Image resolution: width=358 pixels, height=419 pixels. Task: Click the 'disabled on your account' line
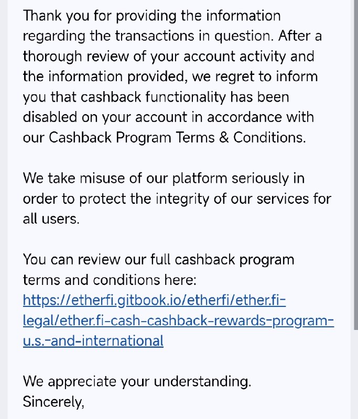(x=168, y=117)
